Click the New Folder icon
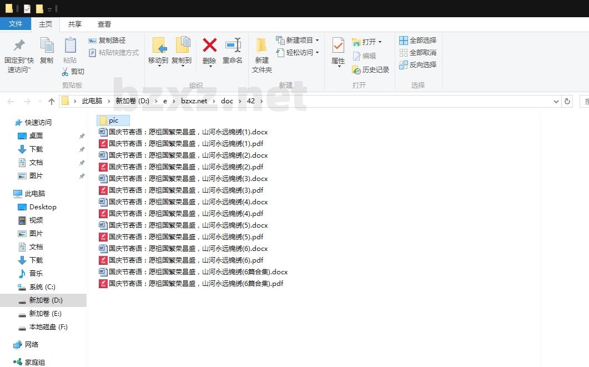The height and width of the screenshot is (367, 589). pos(261,46)
